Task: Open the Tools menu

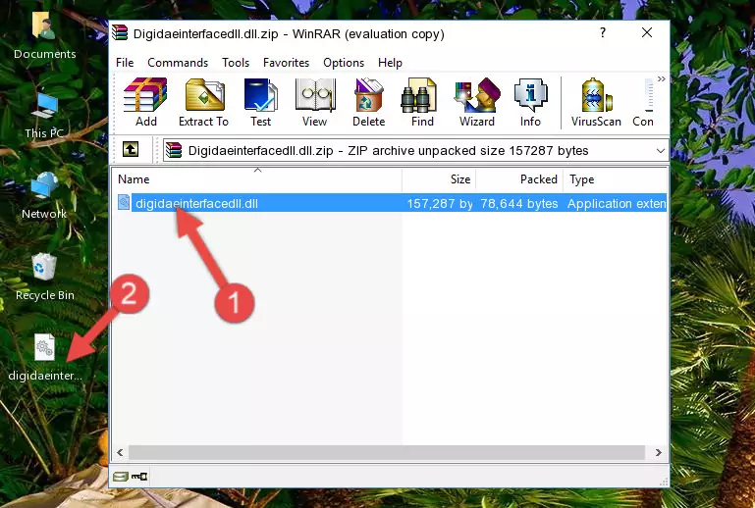Action: [236, 63]
